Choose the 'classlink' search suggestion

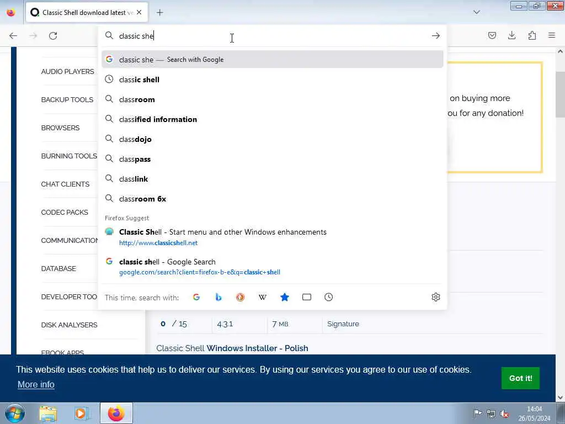[x=273, y=179]
